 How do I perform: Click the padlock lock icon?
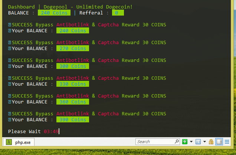click(211, 142)
